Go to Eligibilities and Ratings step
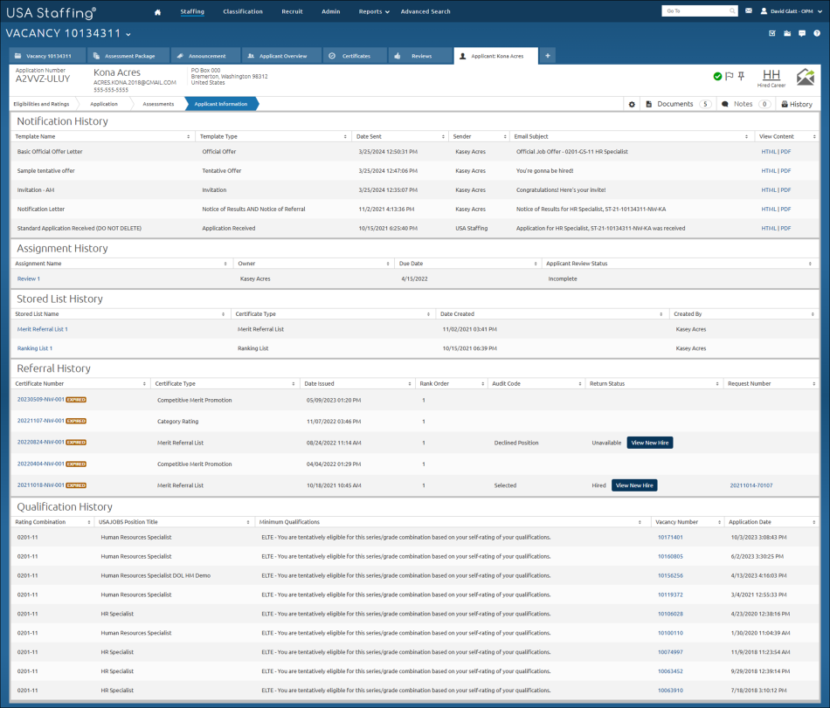830x708 pixels. [42, 104]
